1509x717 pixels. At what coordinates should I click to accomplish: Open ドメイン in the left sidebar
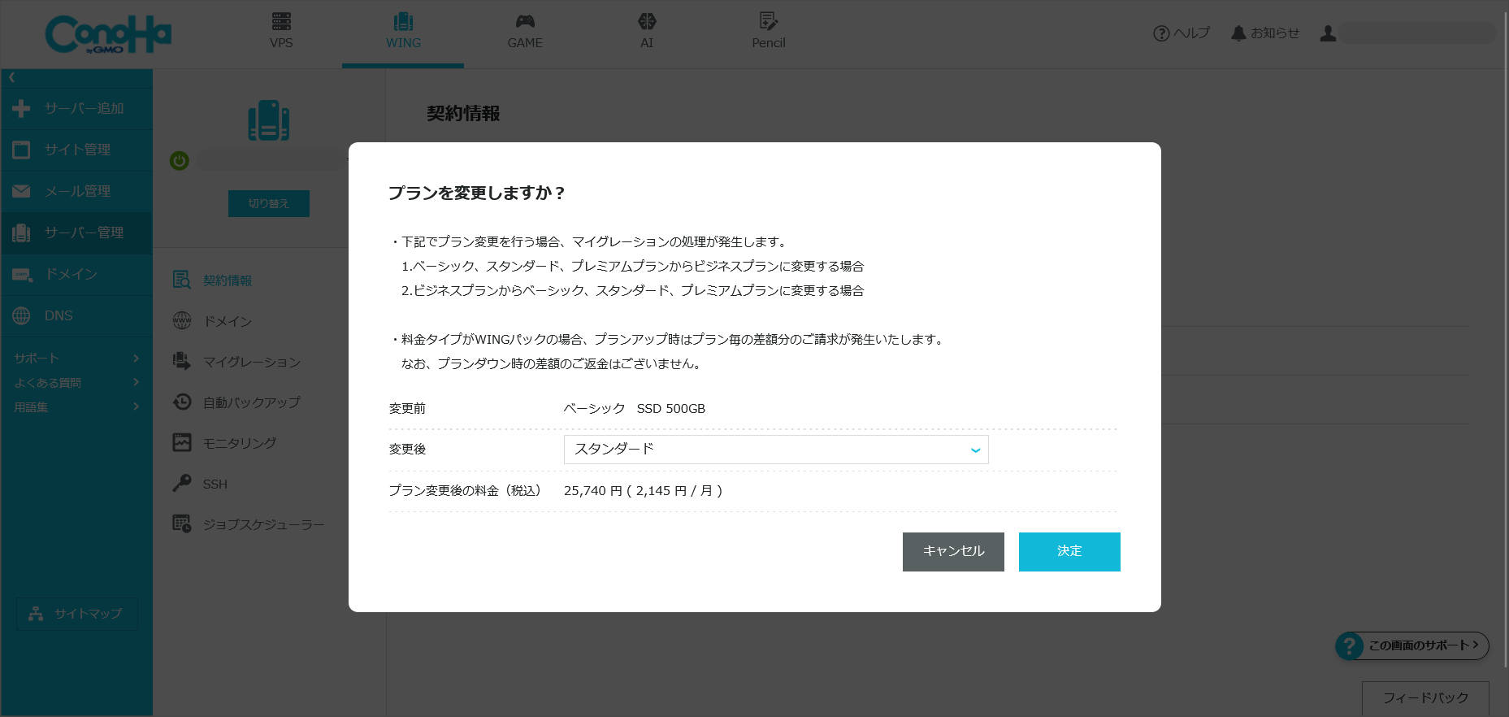point(76,275)
